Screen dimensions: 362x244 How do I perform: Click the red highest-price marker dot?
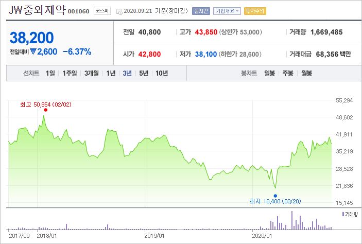click(x=46, y=110)
